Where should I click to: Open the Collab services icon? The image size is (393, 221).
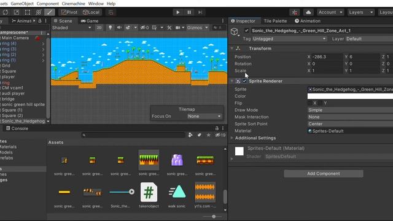click(295, 12)
